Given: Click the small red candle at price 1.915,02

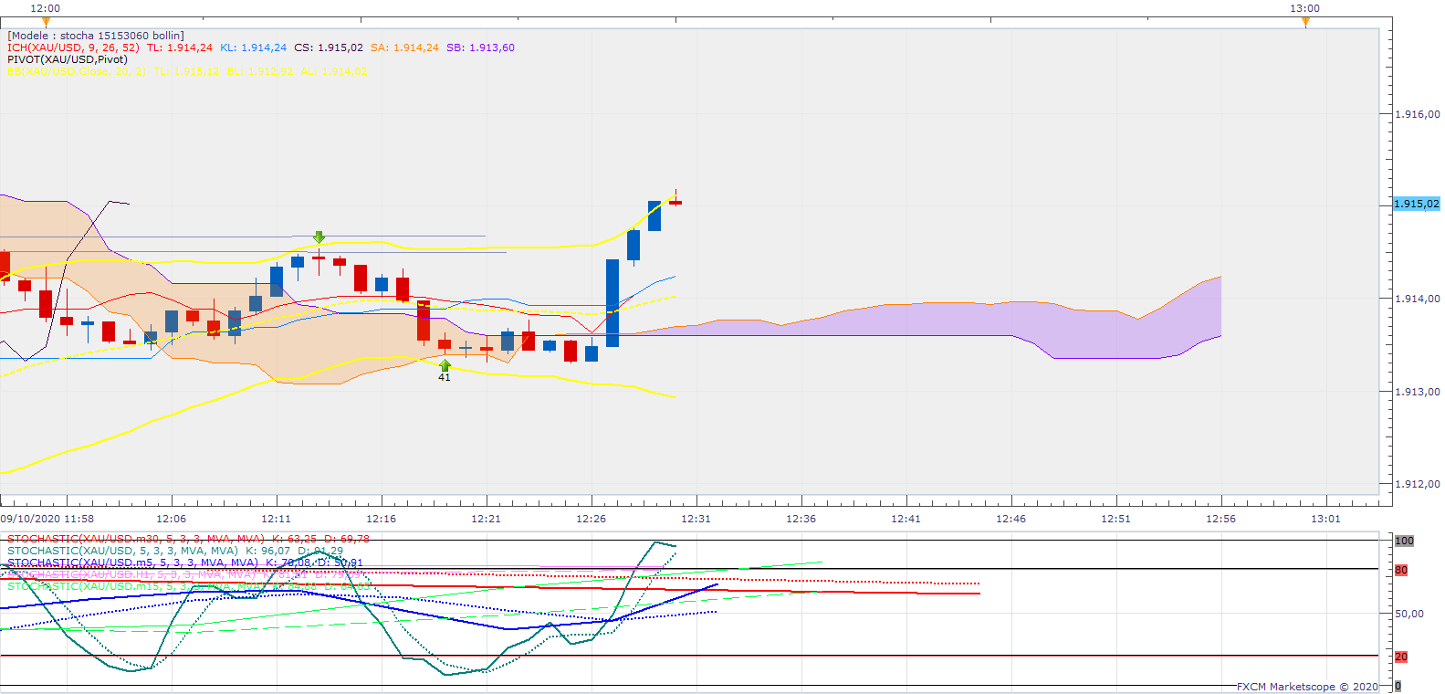Looking at the screenshot, I should (x=675, y=202).
